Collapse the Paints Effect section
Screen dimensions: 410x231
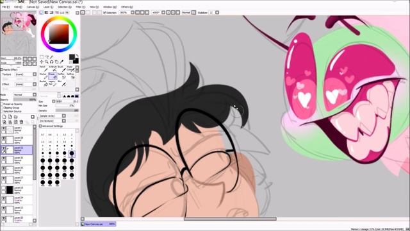[1, 70]
